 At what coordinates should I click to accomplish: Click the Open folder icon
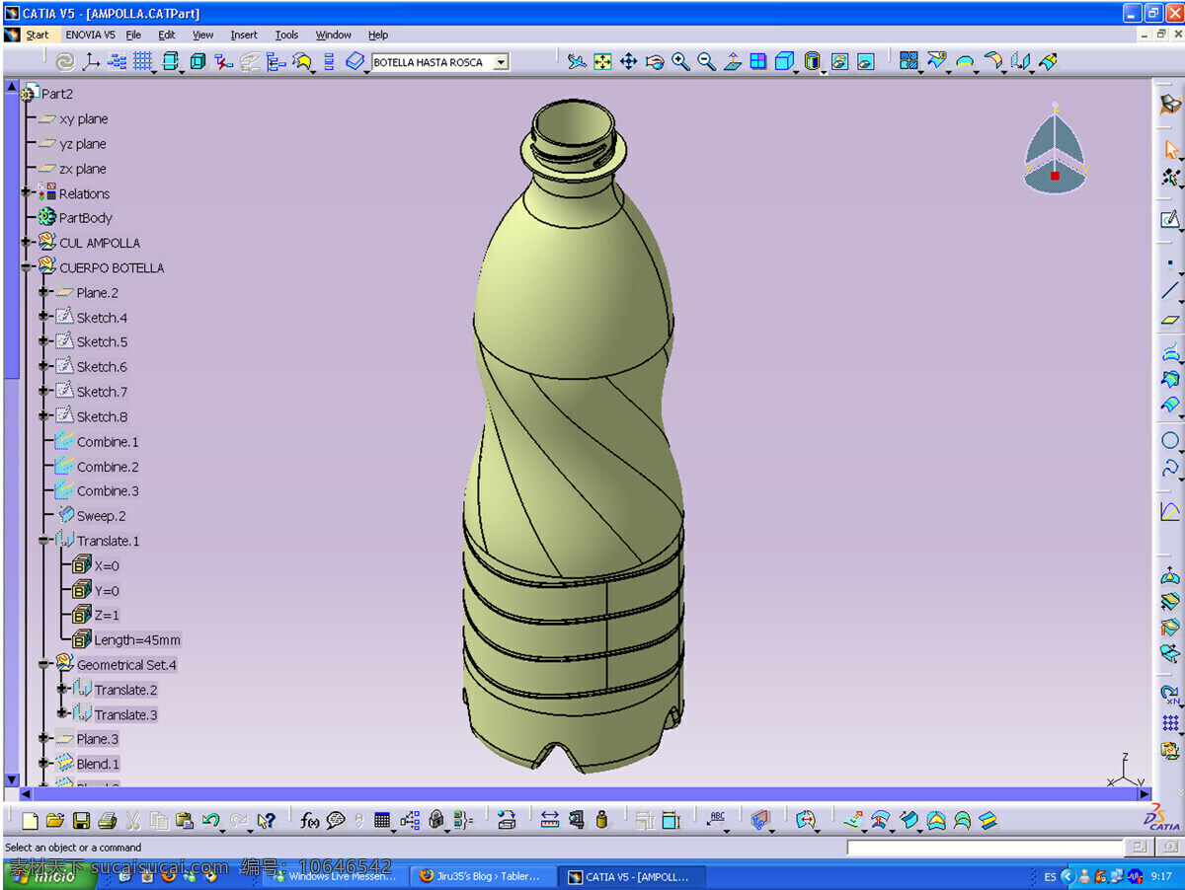point(55,820)
